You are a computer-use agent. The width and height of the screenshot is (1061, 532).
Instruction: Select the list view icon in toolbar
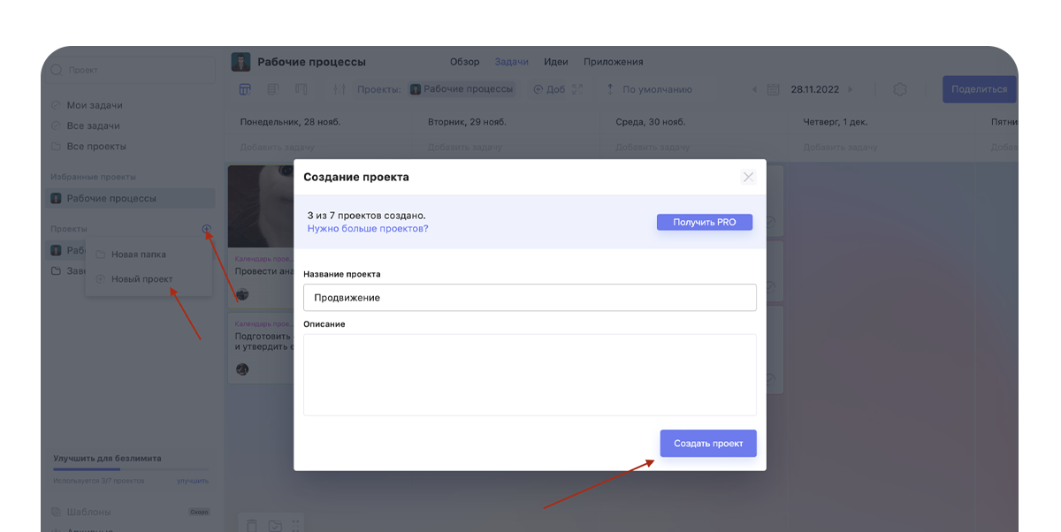pyautogui.click(x=273, y=89)
